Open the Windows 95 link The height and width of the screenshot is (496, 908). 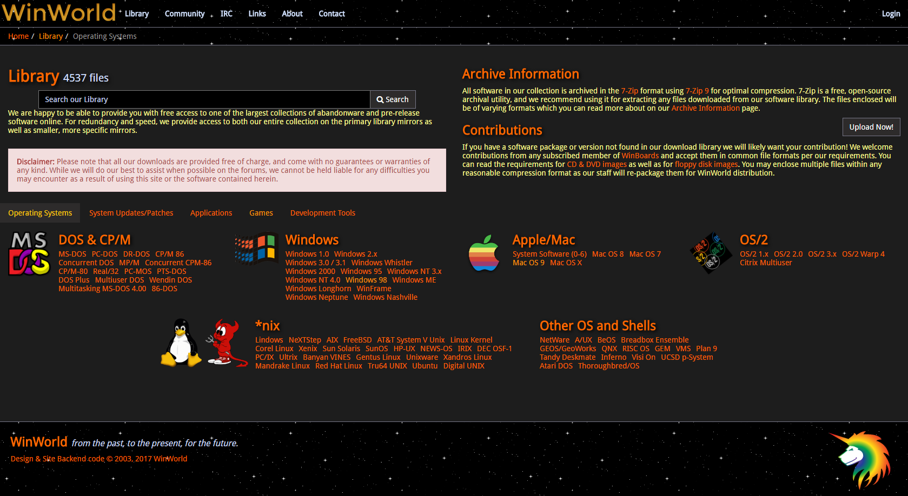click(x=361, y=271)
